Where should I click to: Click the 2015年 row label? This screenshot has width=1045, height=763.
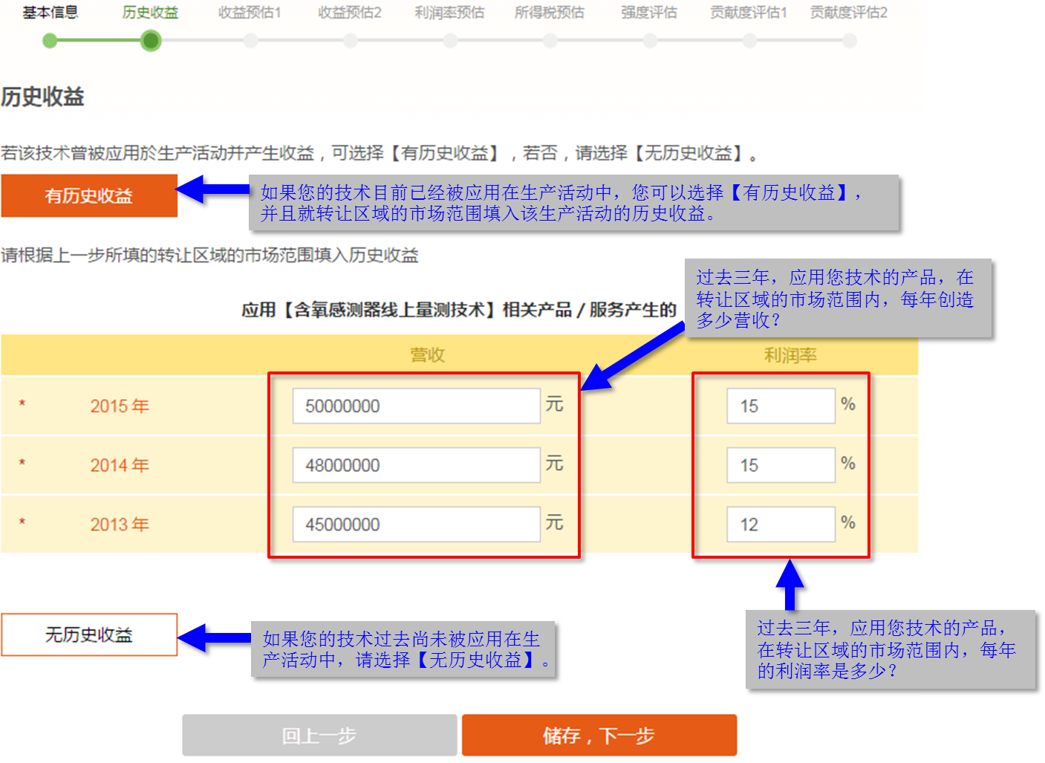[120, 406]
